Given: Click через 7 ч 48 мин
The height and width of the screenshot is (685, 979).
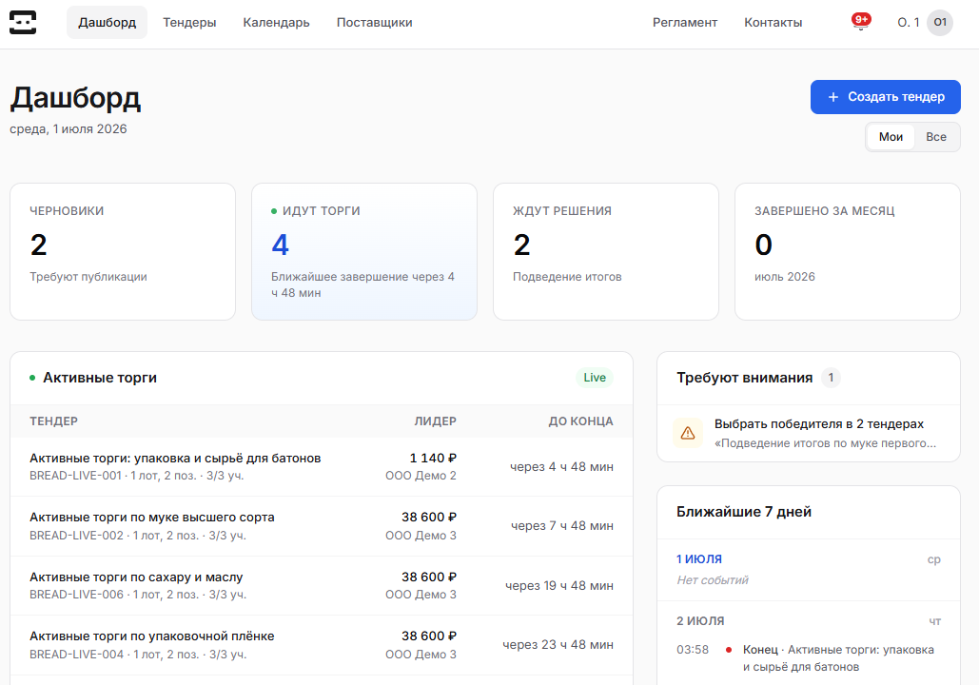Looking at the screenshot, I should point(562,526).
